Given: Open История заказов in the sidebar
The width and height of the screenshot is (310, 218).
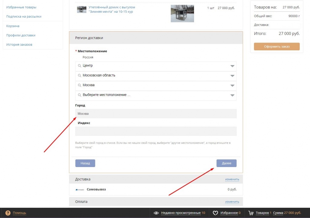Looking at the screenshot, I should pos(19,44).
